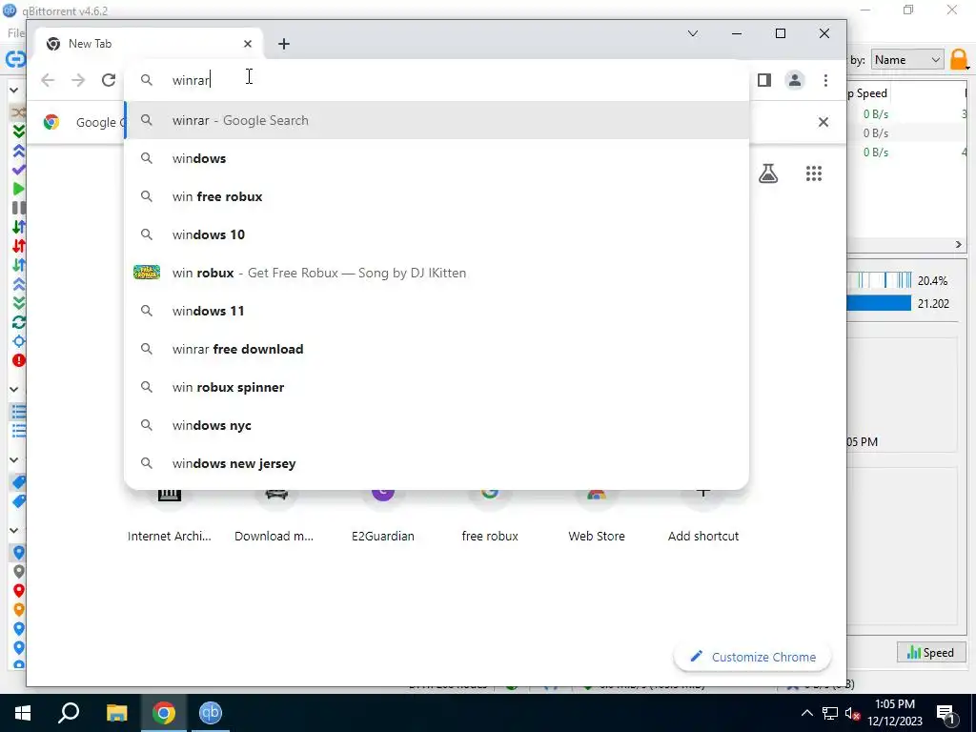The width and height of the screenshot is (976, 732).
Task: Choose suggestion 'winrar free download'
Action: 437,349
